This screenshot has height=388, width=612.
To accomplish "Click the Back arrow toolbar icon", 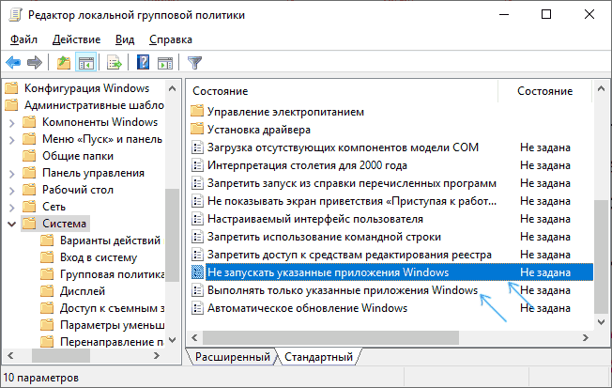I will (x=13, y=62).
